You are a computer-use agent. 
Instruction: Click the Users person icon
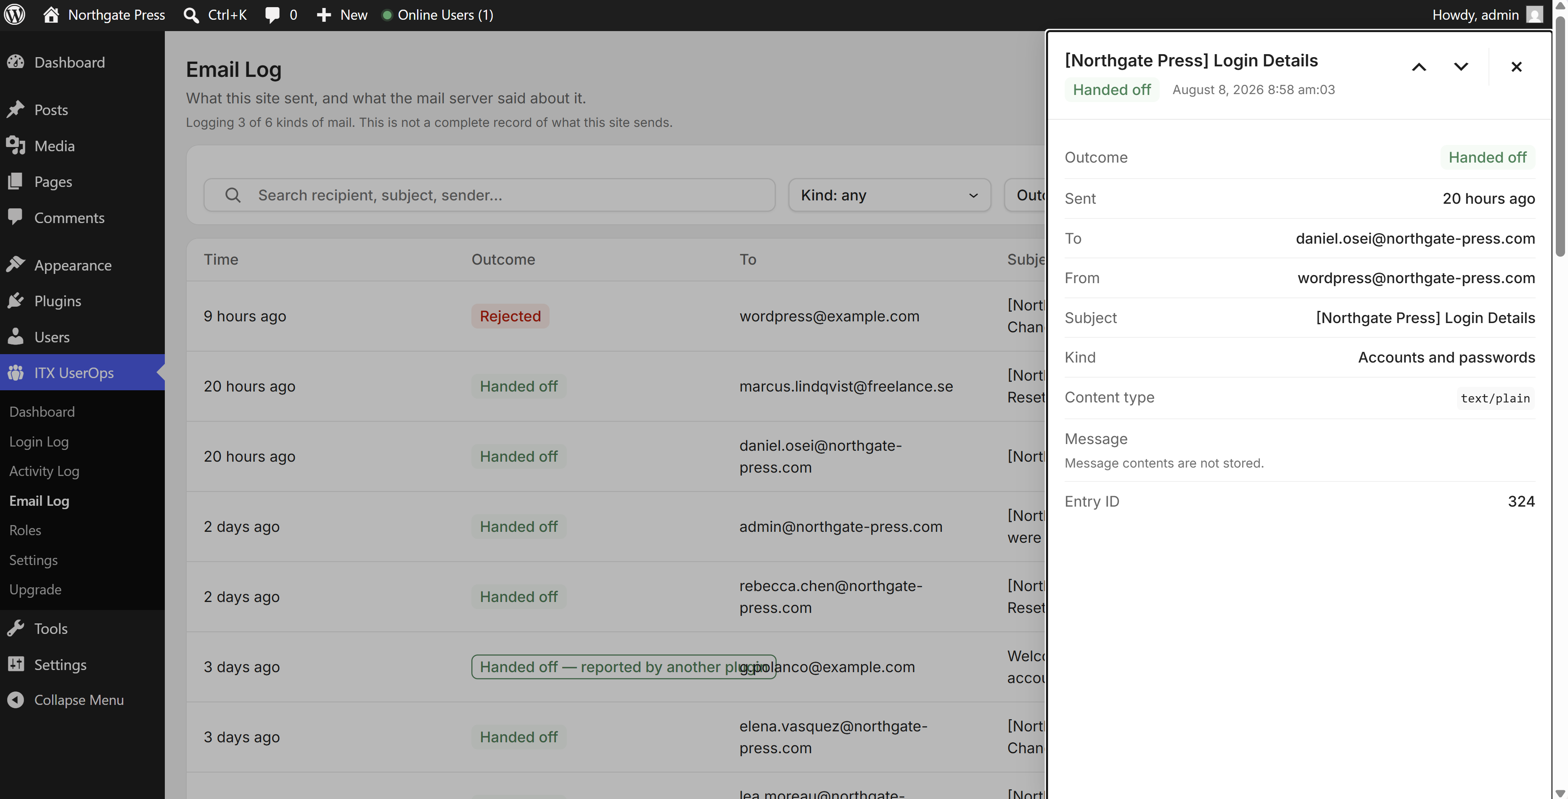tap(16, 336)
